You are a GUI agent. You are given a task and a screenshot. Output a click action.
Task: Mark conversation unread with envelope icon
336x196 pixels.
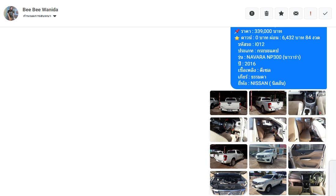point(296,13)
